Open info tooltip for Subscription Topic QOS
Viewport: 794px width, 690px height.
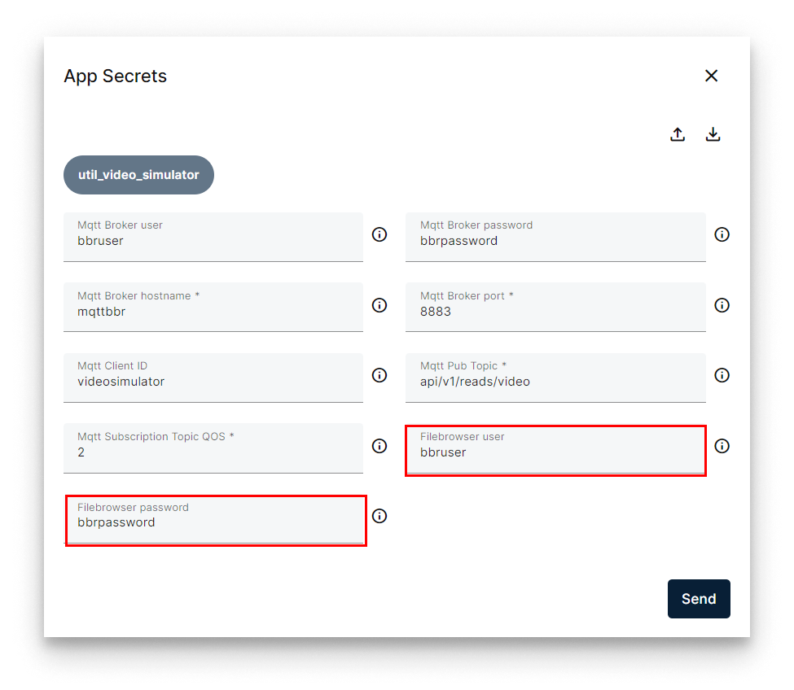pos(379,446)
